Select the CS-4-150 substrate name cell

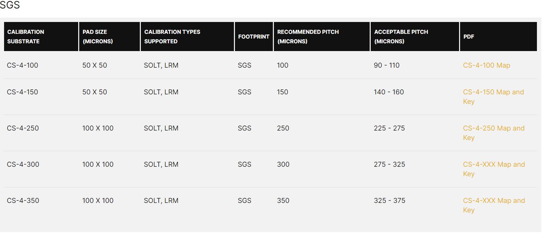[x=22, y=92]
